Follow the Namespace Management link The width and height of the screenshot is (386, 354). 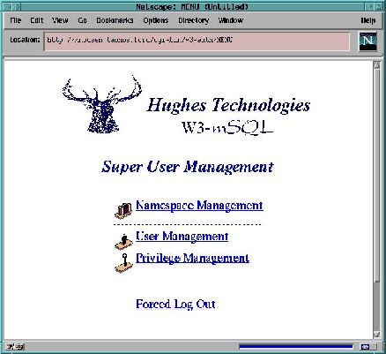pyautogui.click(x=199, y=205)
